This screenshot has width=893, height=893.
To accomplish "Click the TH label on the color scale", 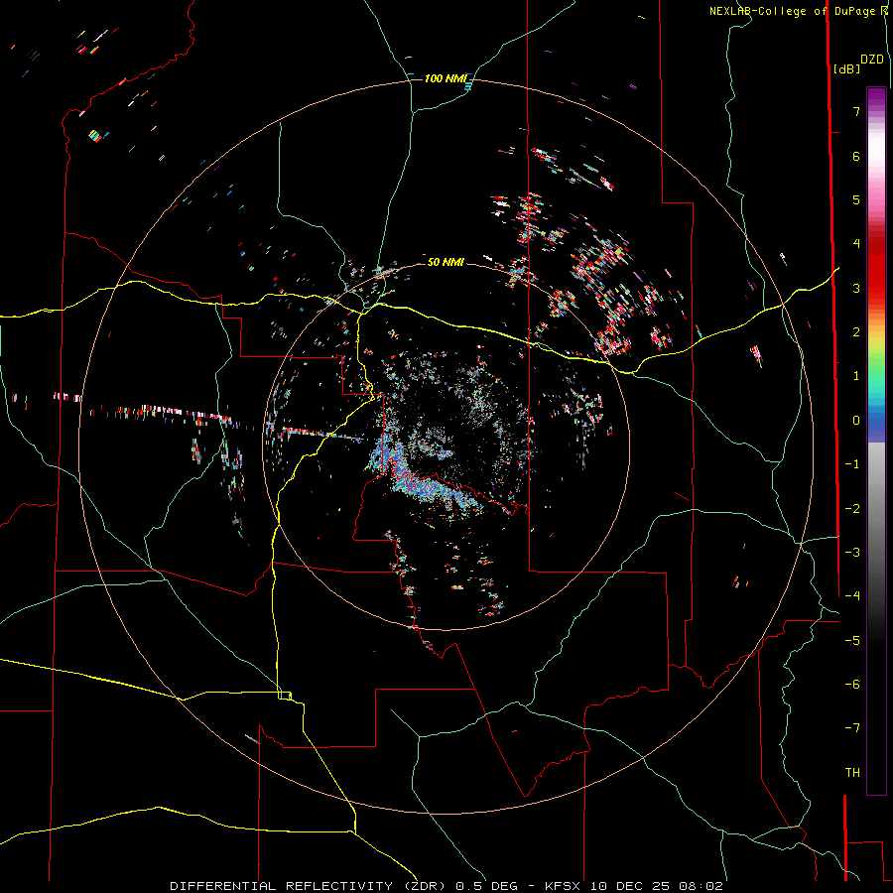I will click(x=852, y=773).
